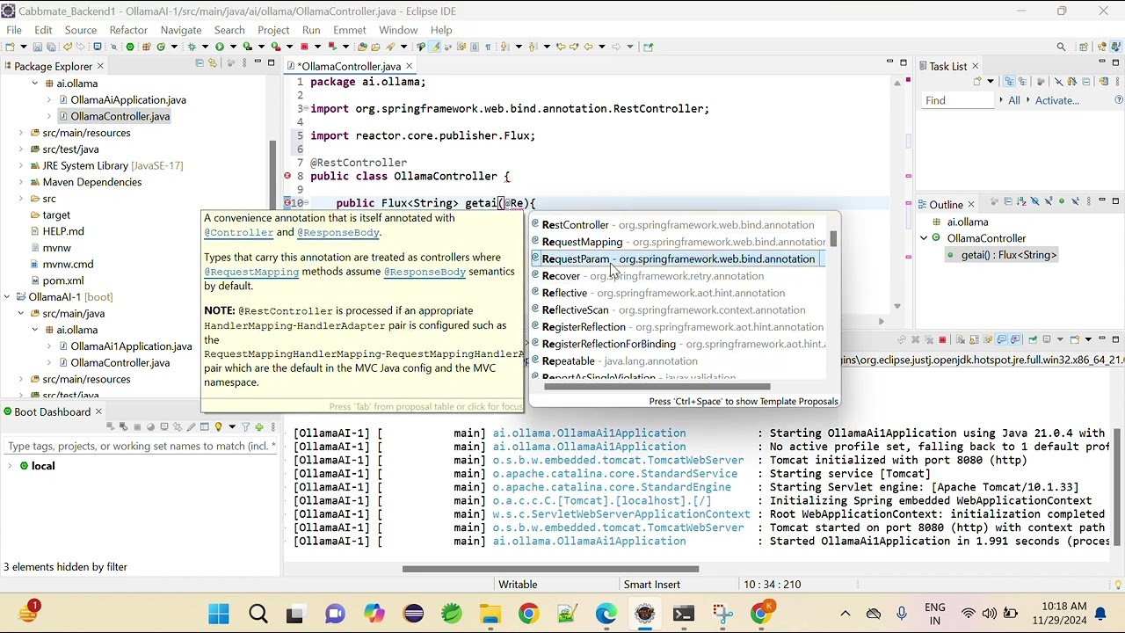Open Microsoft Edge from the taskbar
The width and height of the screenshot is (1125, 633).
606,614
